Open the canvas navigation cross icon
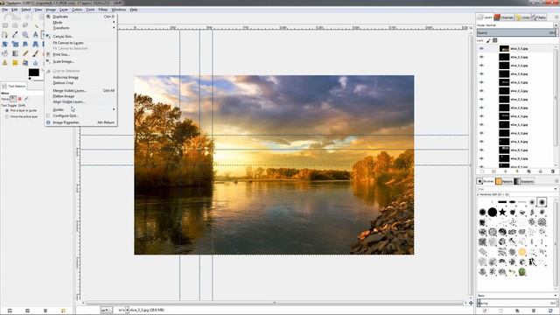This screenshot has height=315, width=560. point(471,304)
